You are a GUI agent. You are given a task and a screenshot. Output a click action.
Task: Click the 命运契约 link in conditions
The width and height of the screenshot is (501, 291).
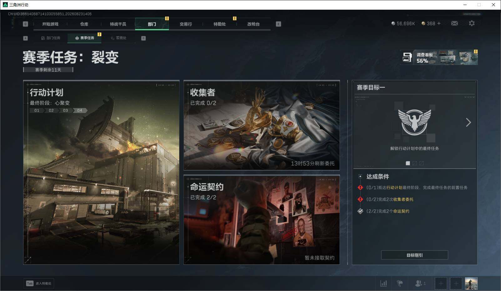(x=401, y=211)
